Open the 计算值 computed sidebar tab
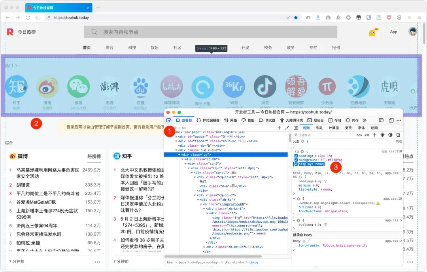427x272 pixels. 334,128
